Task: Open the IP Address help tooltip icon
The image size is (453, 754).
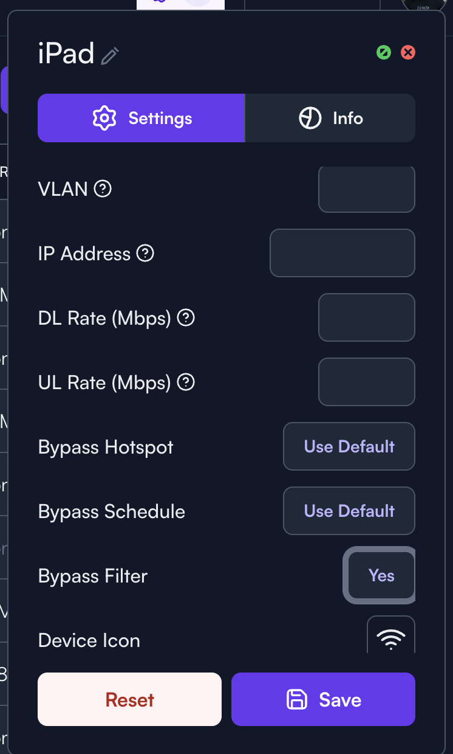Action: [145, 253]
